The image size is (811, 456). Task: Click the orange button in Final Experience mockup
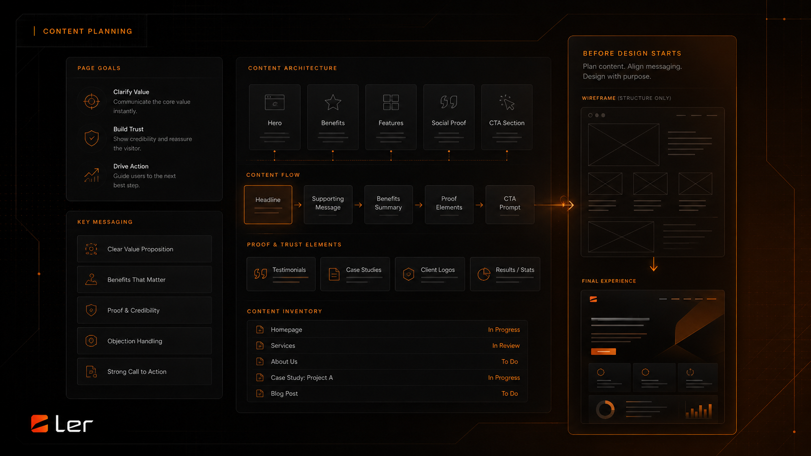(603, 351)
